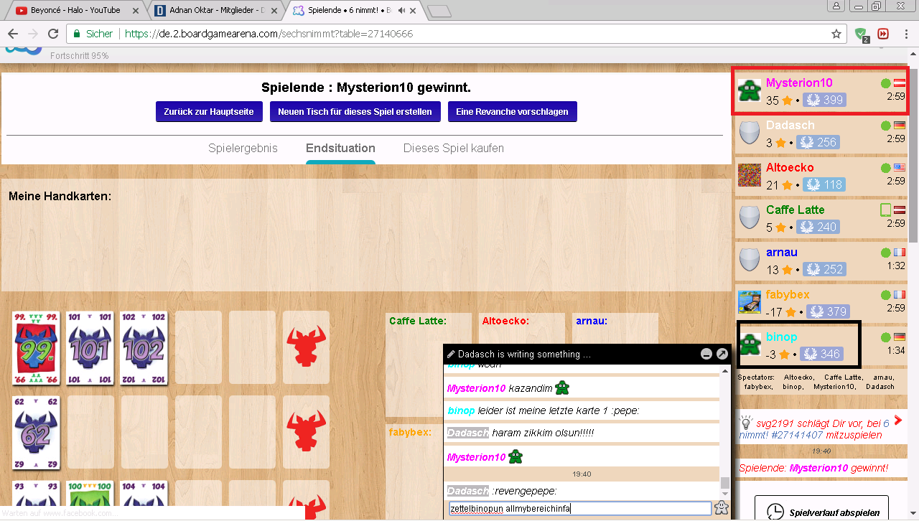Open a new browser tab
Viewport: 919px width, 521px height.
439,11
